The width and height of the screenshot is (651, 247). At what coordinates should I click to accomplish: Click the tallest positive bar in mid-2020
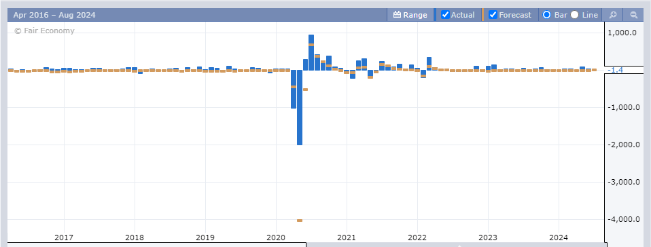pos(311,53)
